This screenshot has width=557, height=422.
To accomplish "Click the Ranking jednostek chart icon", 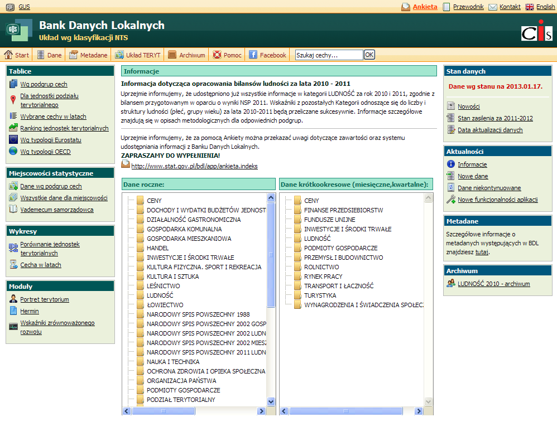I will point(13,127).
